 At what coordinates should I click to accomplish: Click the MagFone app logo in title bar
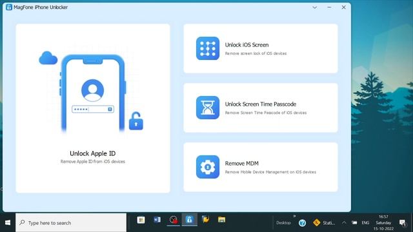coord(9,7)
